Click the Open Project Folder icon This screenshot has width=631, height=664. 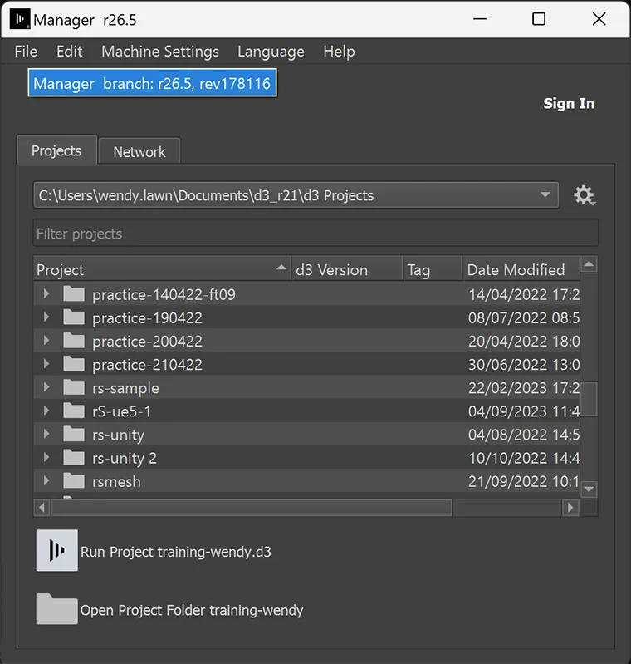coord(56,609)
